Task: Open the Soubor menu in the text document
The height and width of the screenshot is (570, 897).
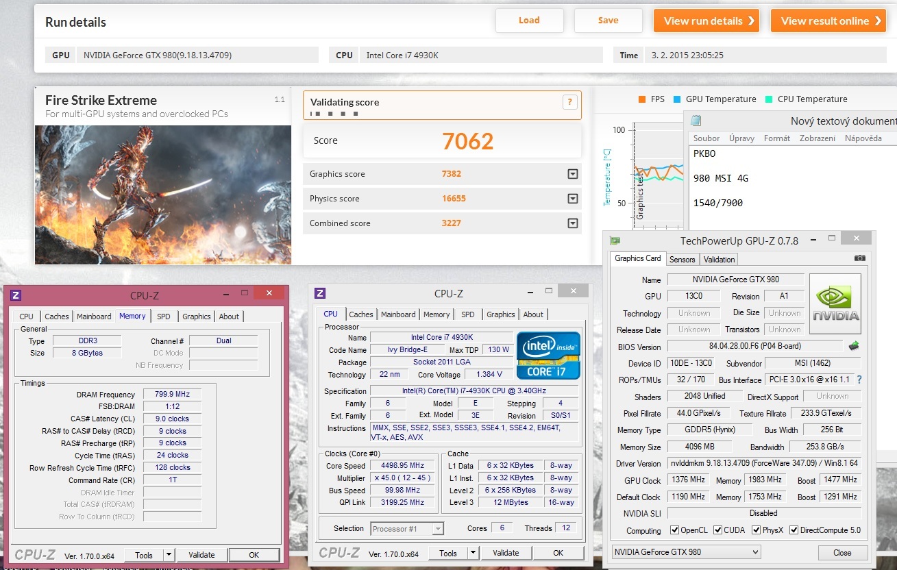Action: [706, 138]
